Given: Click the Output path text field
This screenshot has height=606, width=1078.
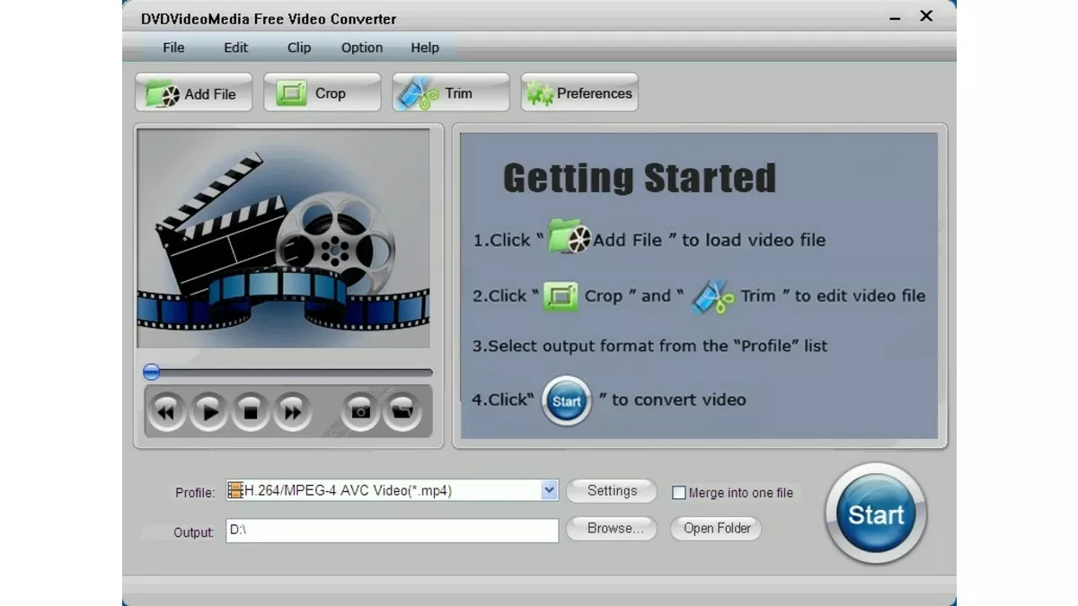Looking at the screenshot, I should tap(392, 531).
